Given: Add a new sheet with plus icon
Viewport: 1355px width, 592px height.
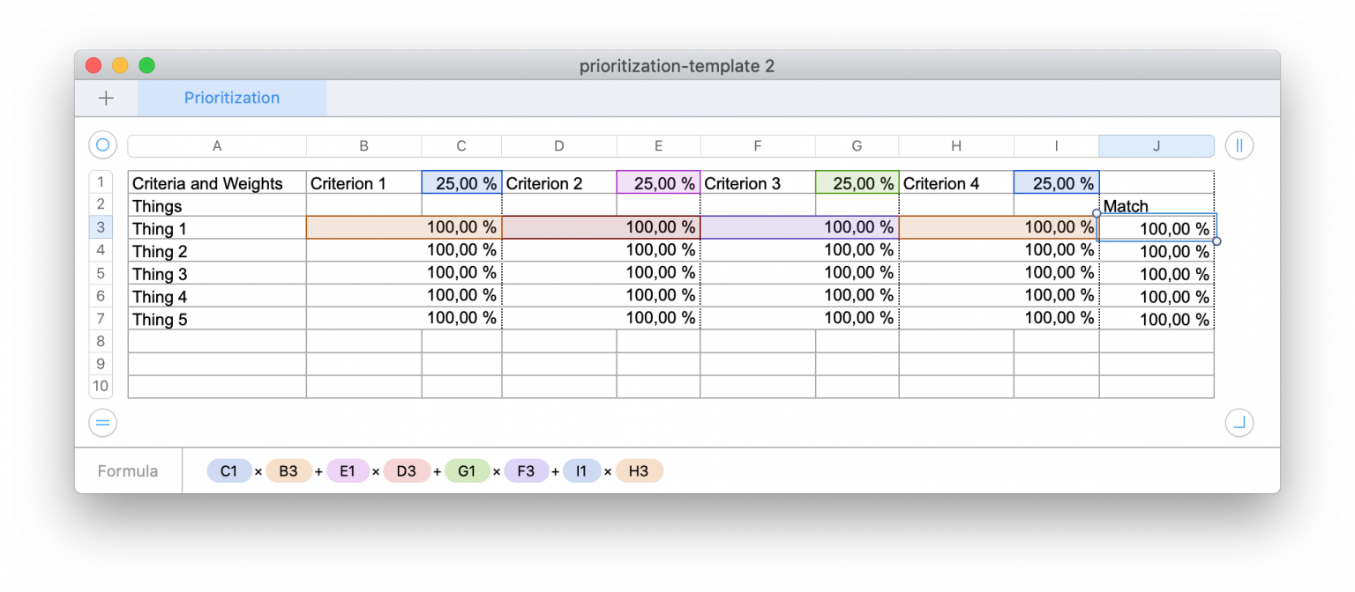Looking at the screenshot, I should click(x=106, y=98).
